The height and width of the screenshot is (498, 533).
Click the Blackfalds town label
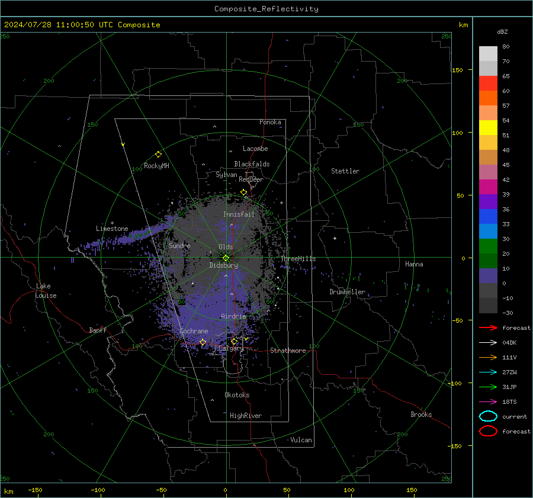pos(252,164)
